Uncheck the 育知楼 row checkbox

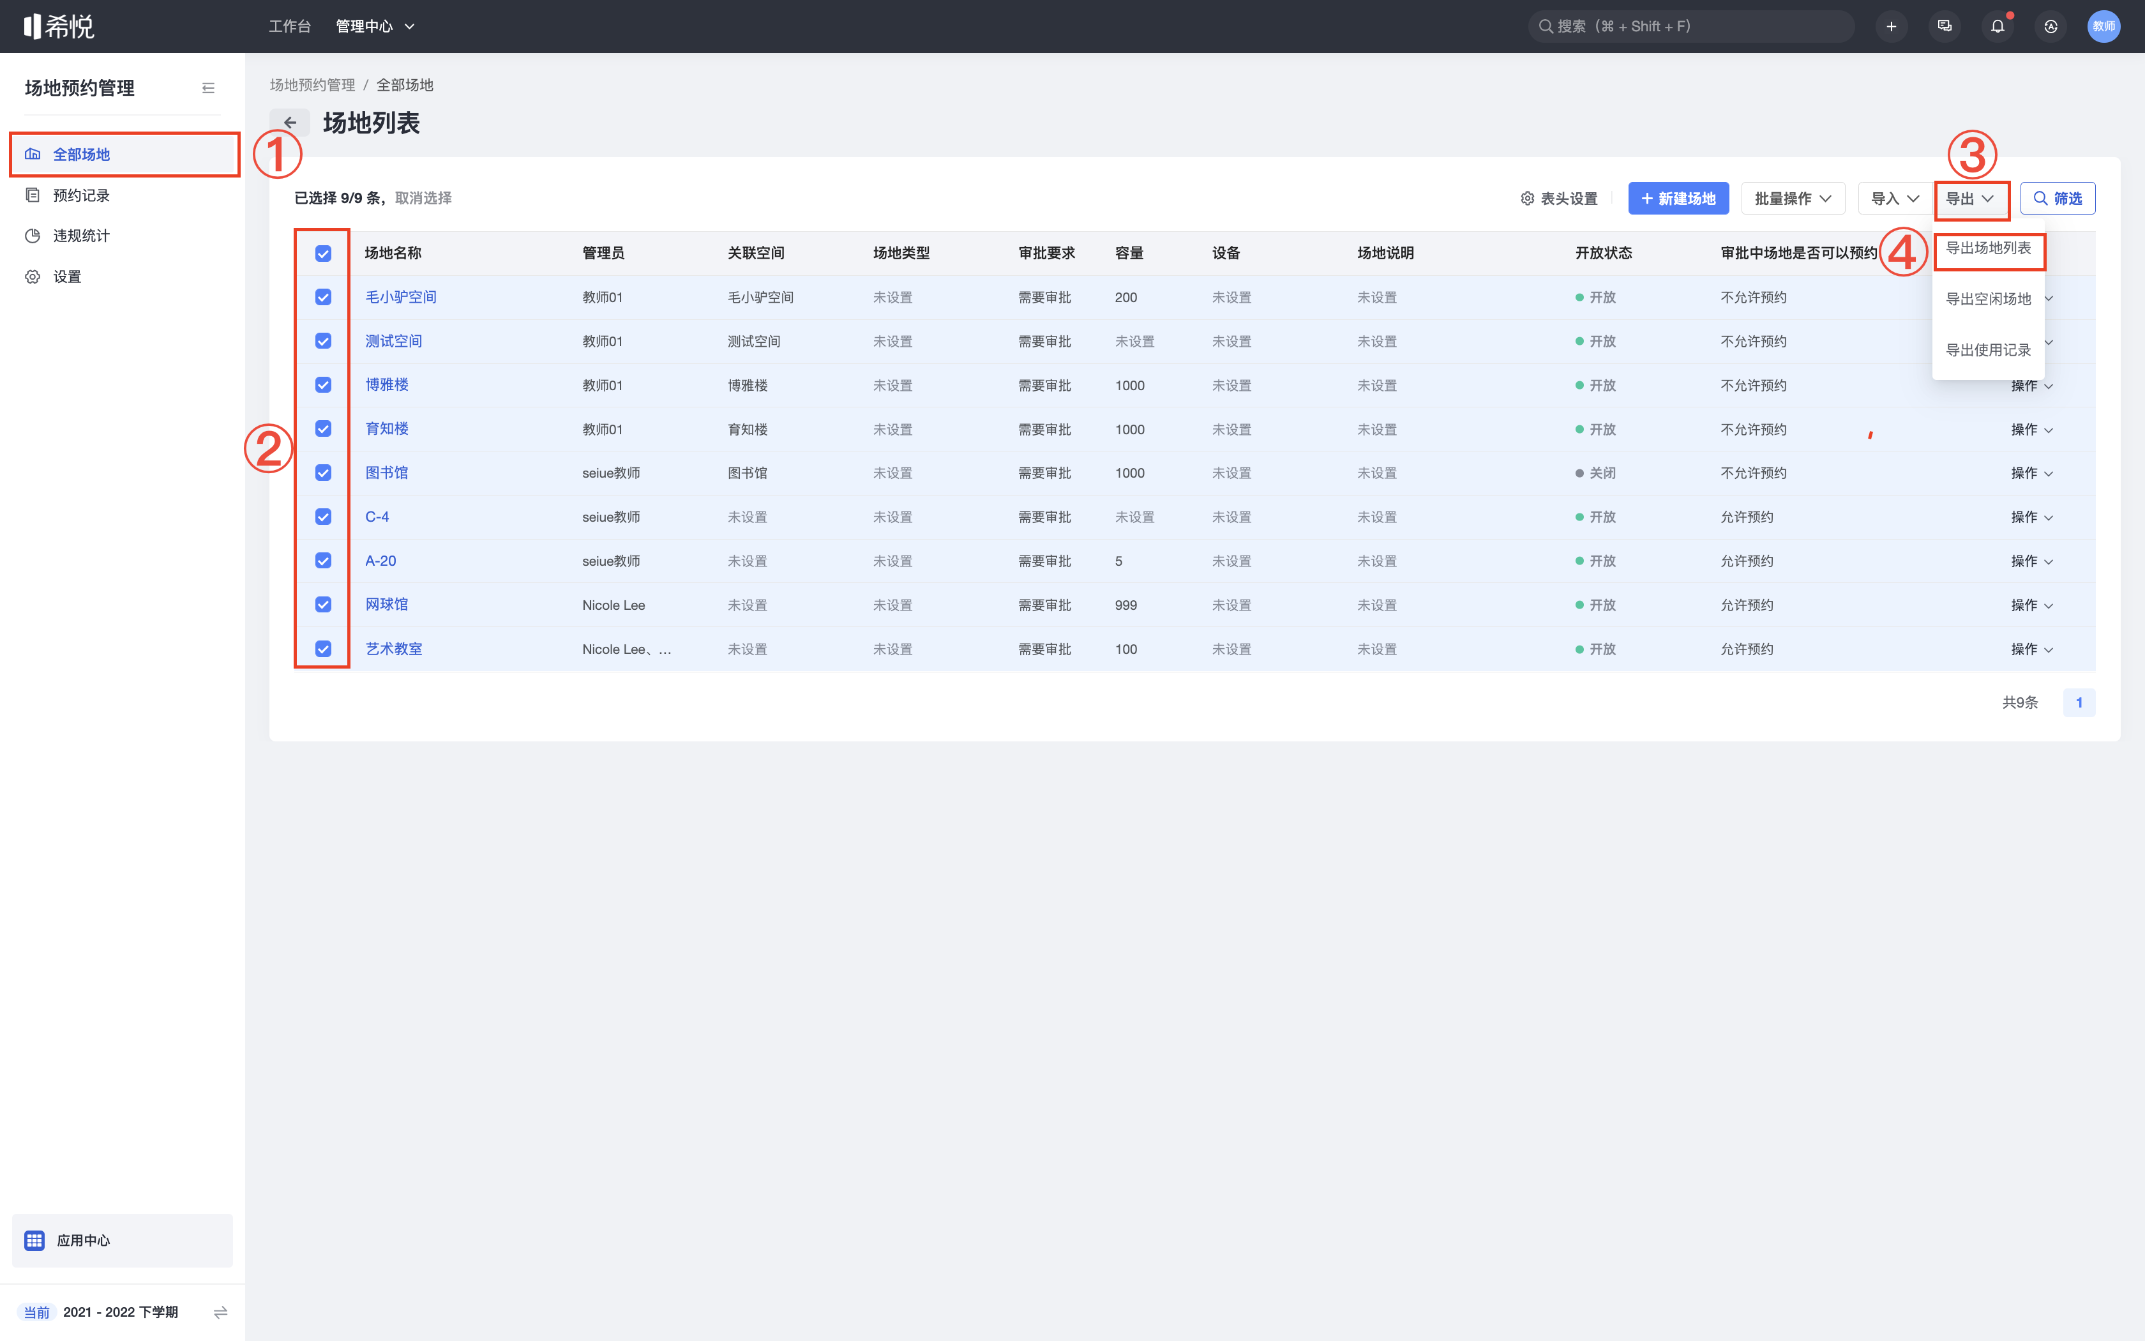tap(324, 429)
